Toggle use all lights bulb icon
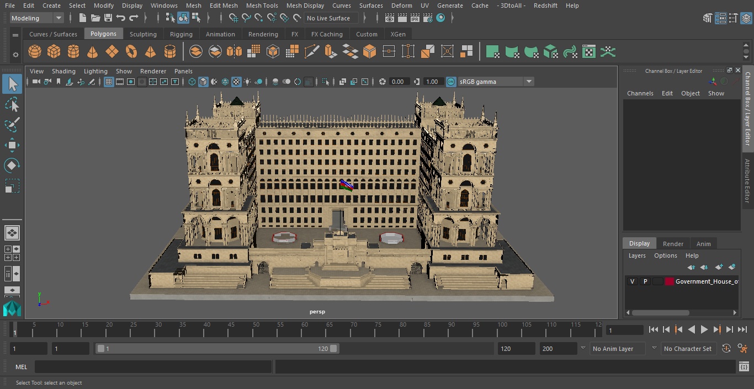Screen dimensions: 754x389 [x=247, y=82]
